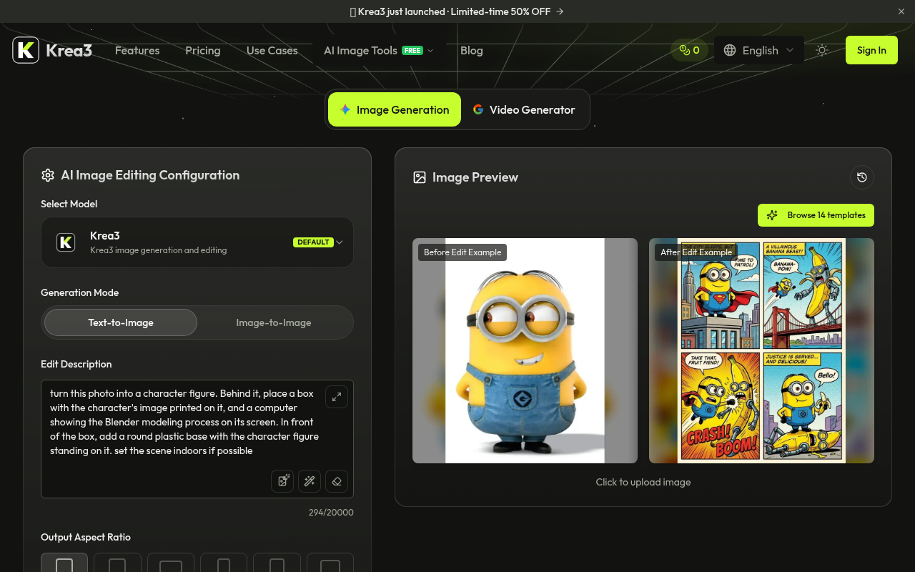Open the Krea3 model selector dropdown

197,242
